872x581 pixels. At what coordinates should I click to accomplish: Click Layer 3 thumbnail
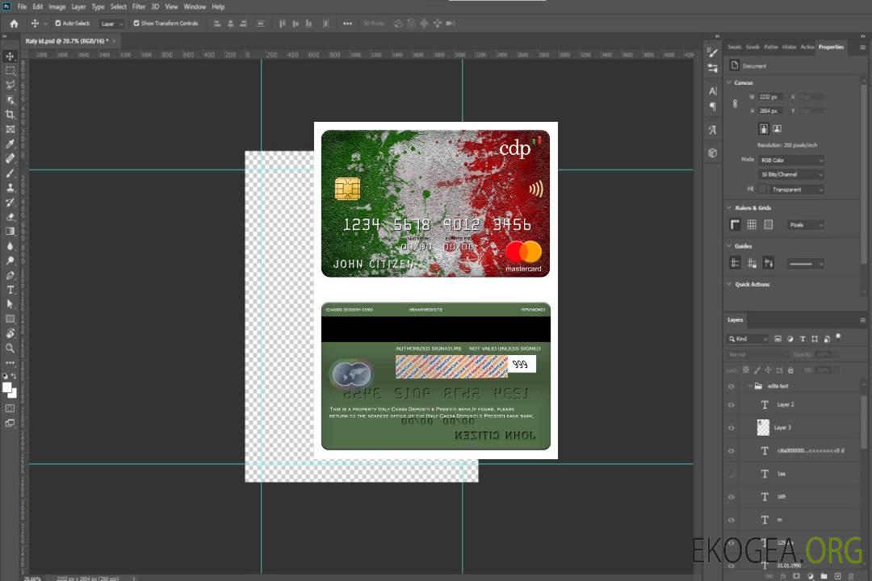pyautogui.click(x=764, y=428)
